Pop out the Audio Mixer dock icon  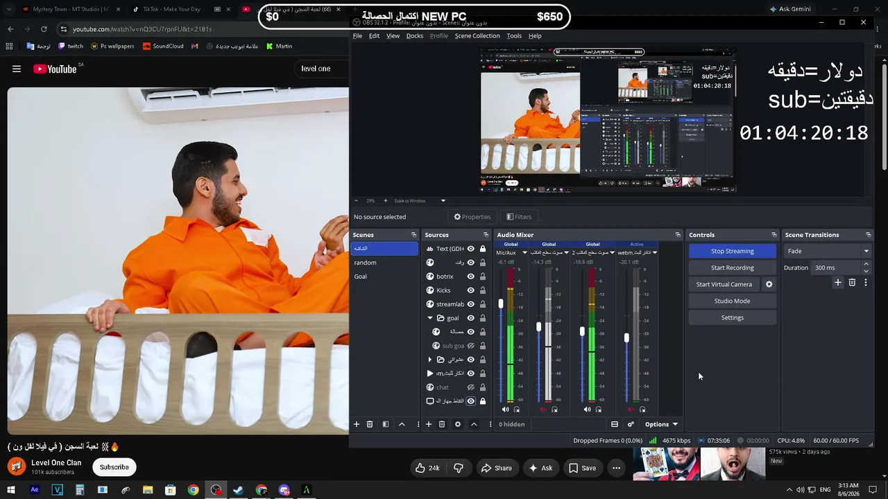point(678,235)
